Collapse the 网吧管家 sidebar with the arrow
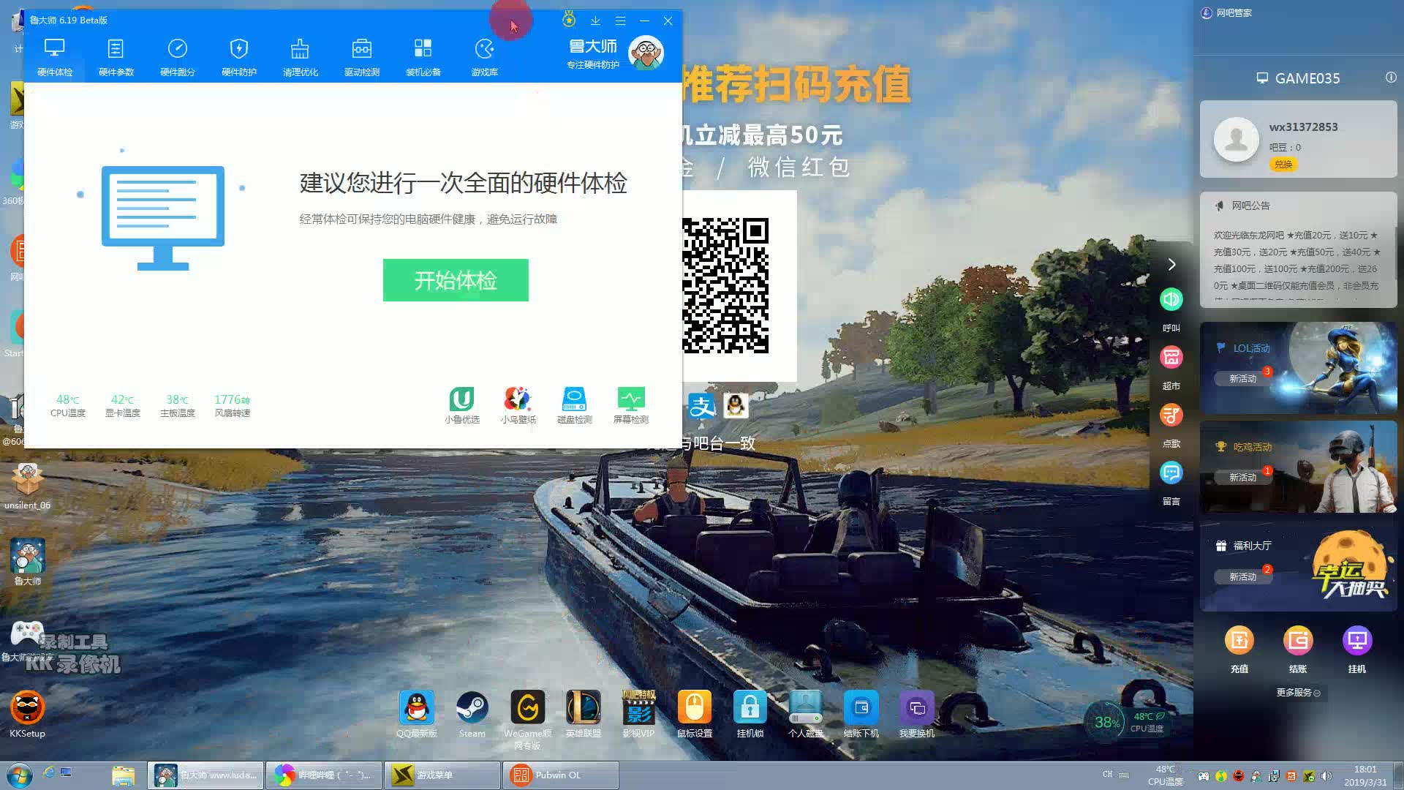The image size is (1404, 790). coord(1172,264)
